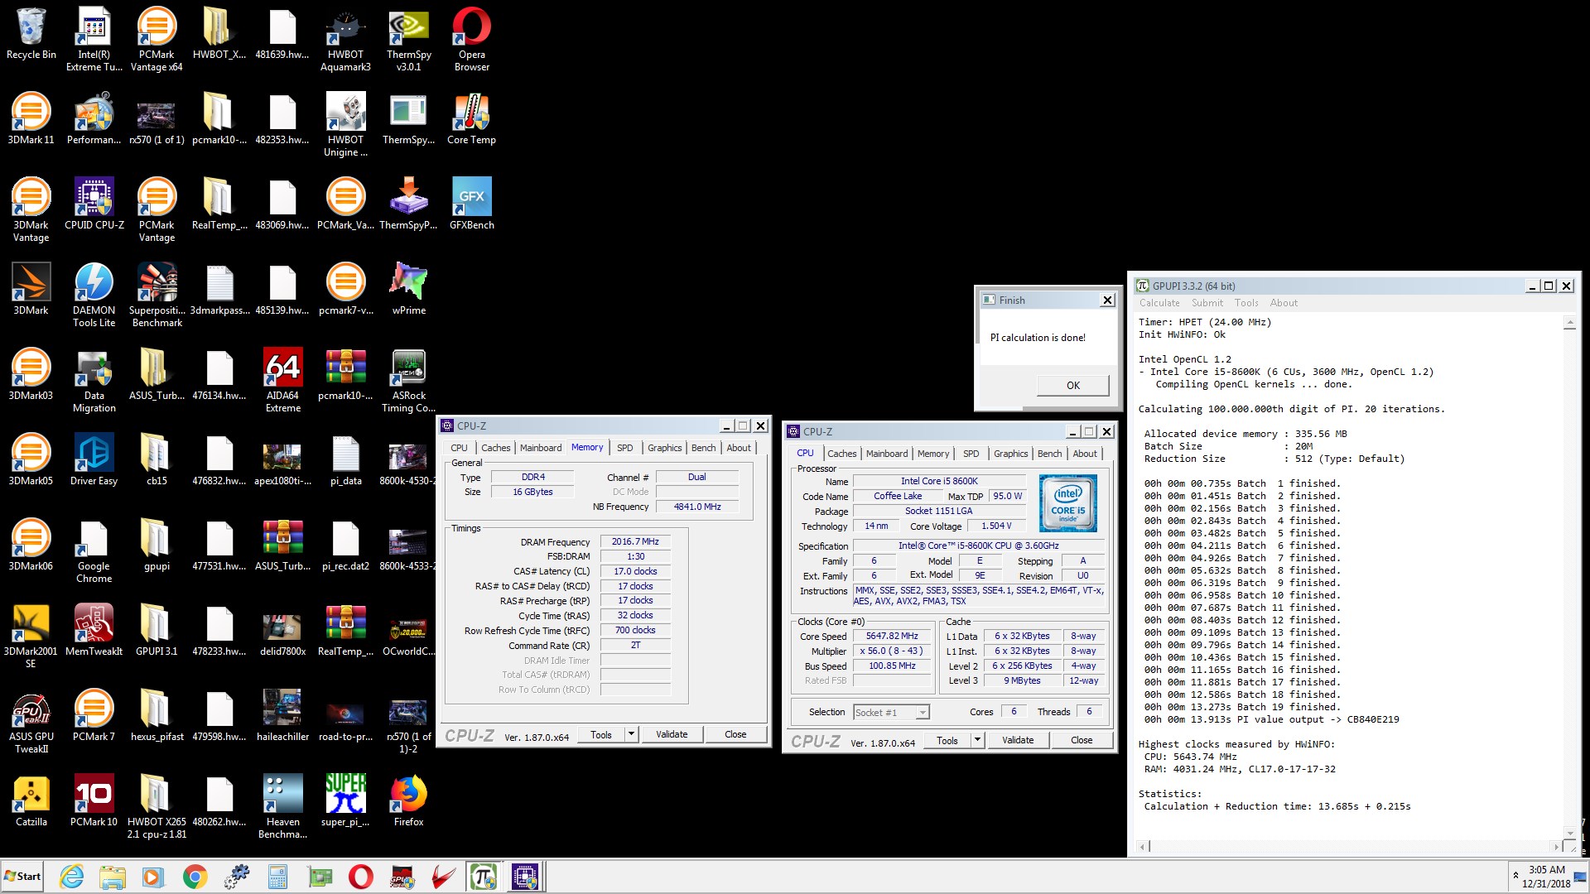Image resolution: width=1590 pixels, height=894 pixels.
Task: Close the Finish dialog with X
Action: 1107,300
